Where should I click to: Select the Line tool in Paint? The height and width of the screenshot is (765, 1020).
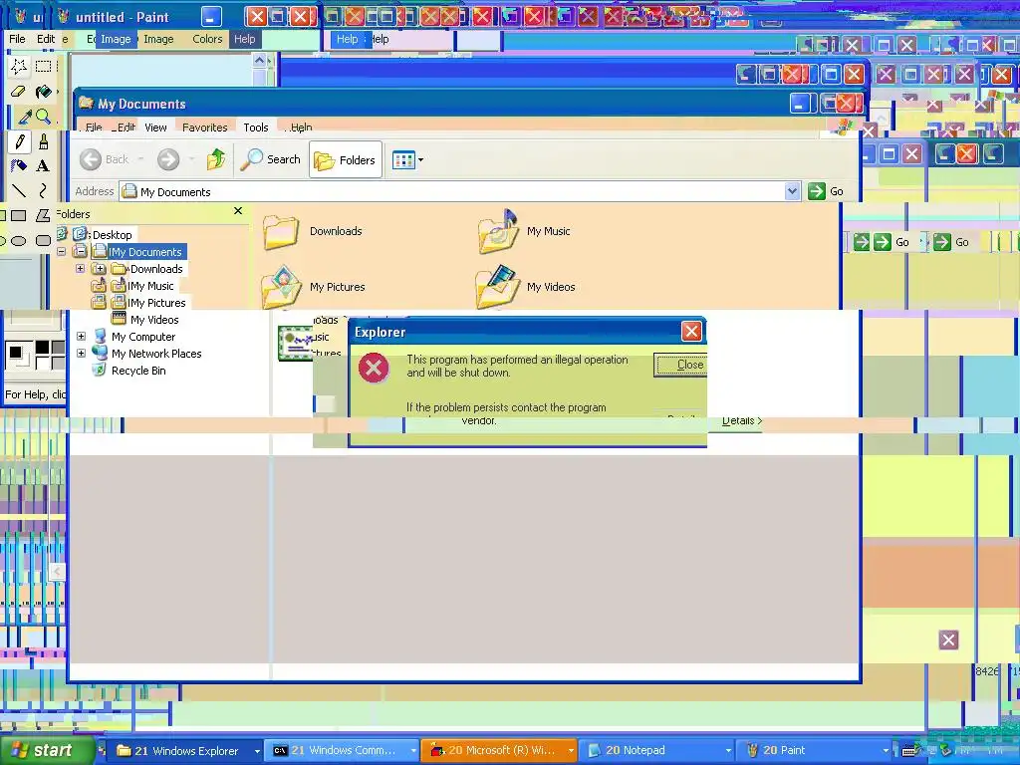18,190
